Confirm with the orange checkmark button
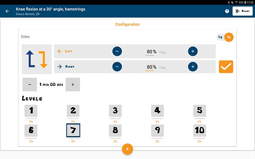The height and width of the screenshot is (159, 255). [x=226, y=67]
